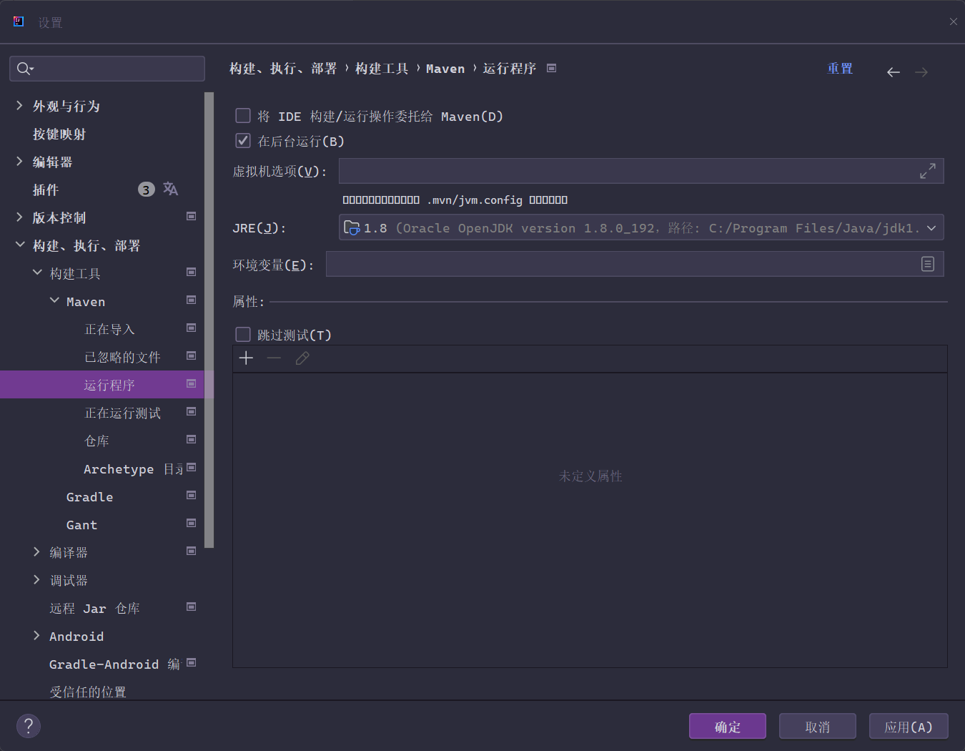Image resolution: width=965 pixels, height=751 pixels.
Task: Click the expand icon in VM options field
Action: (x=927, y=171)
